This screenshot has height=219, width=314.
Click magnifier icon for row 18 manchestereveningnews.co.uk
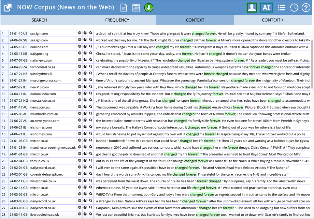(91, 147)
